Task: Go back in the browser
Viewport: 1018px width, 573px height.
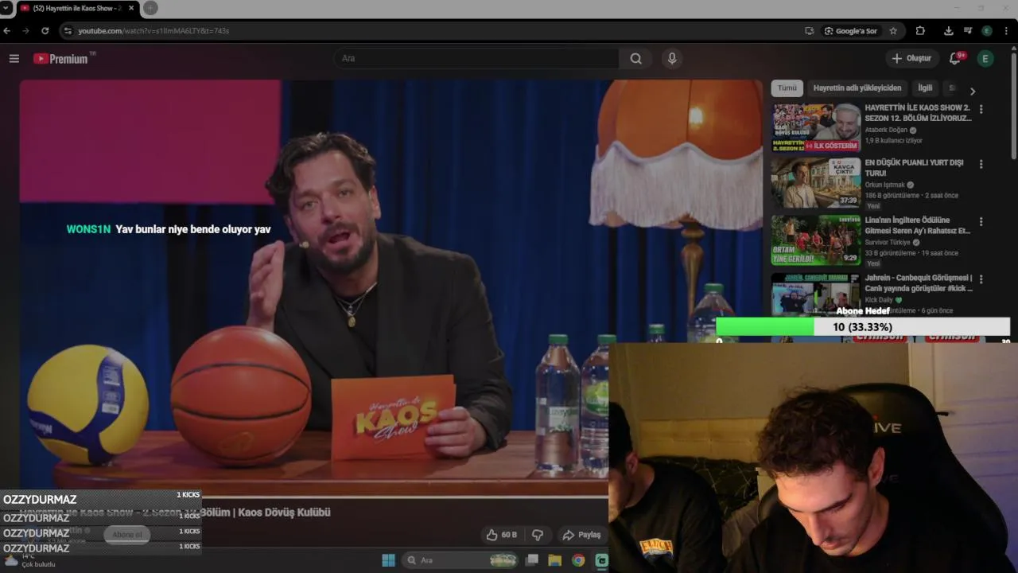Action: pos(7,30)
